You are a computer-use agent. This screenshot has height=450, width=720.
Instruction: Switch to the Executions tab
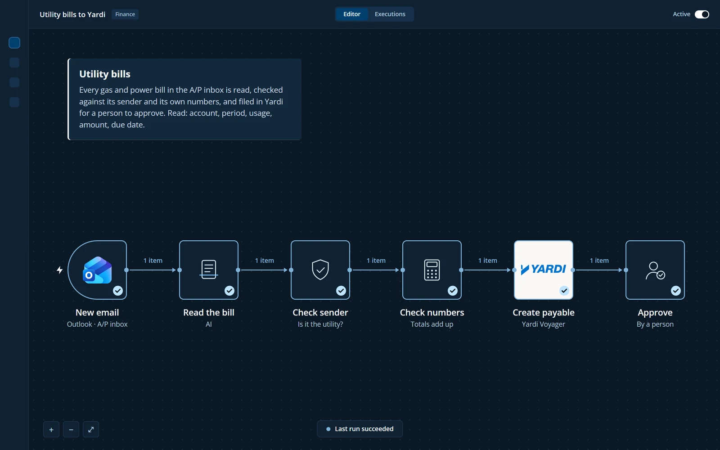tap(390, 14)
